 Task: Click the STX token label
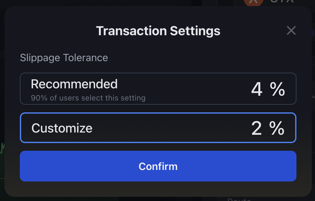[282, 1]
